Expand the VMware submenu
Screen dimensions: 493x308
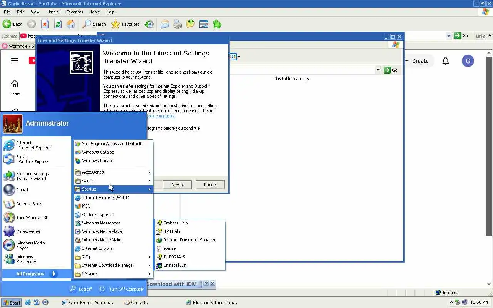coord(113,274)
